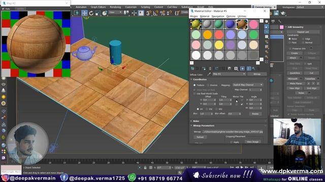The height and width of the screenshot is (182, 325).
Task: Open the Mapping type dropdown
Action: [x=247, y=85]
